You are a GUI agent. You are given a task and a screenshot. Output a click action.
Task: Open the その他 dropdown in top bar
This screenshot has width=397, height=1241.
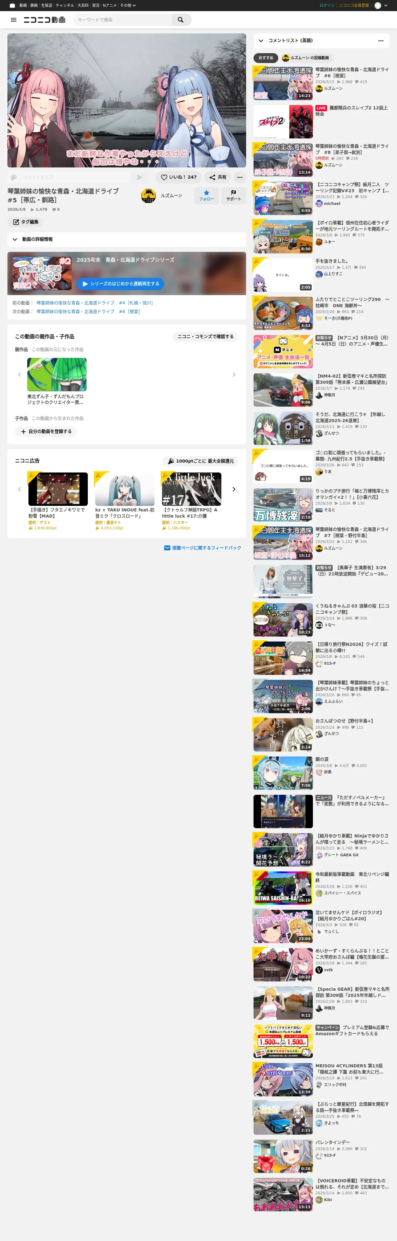128,5
